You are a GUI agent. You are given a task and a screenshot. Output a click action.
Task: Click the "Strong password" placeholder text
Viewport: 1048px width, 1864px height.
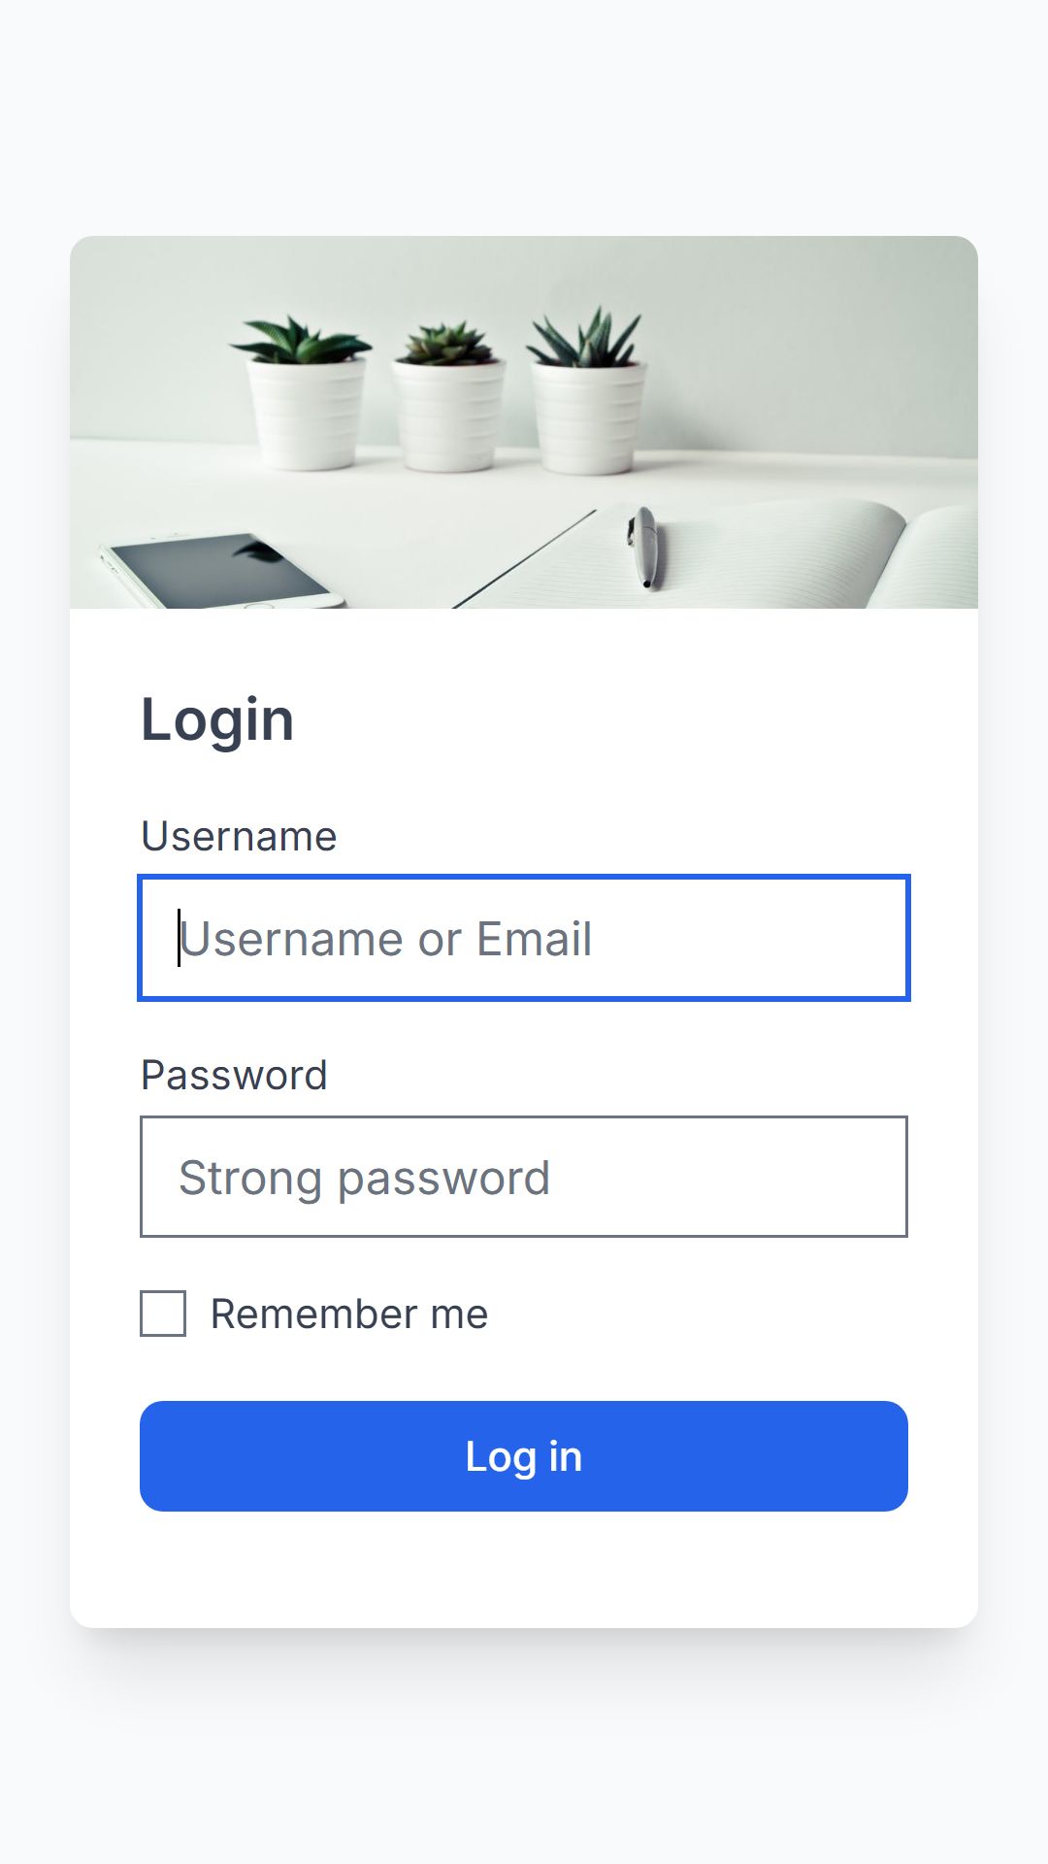coord(365,1179)
